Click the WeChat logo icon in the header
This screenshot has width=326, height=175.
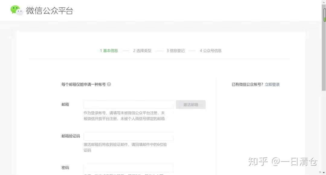pyautogui.click(x=17, y=10)
